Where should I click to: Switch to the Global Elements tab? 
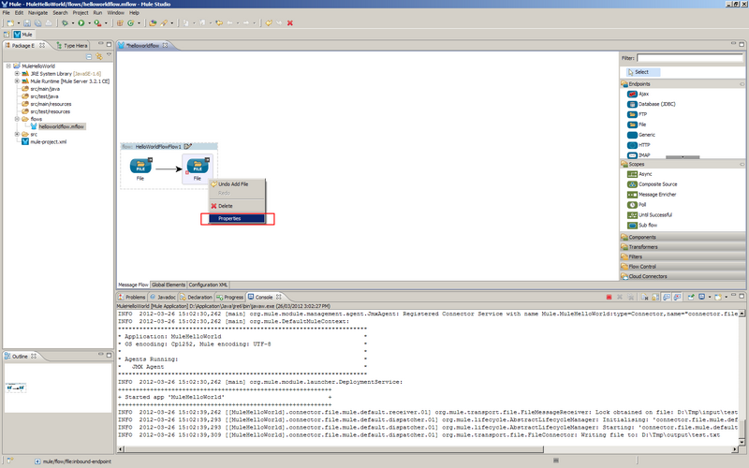(x=169, y=285)
